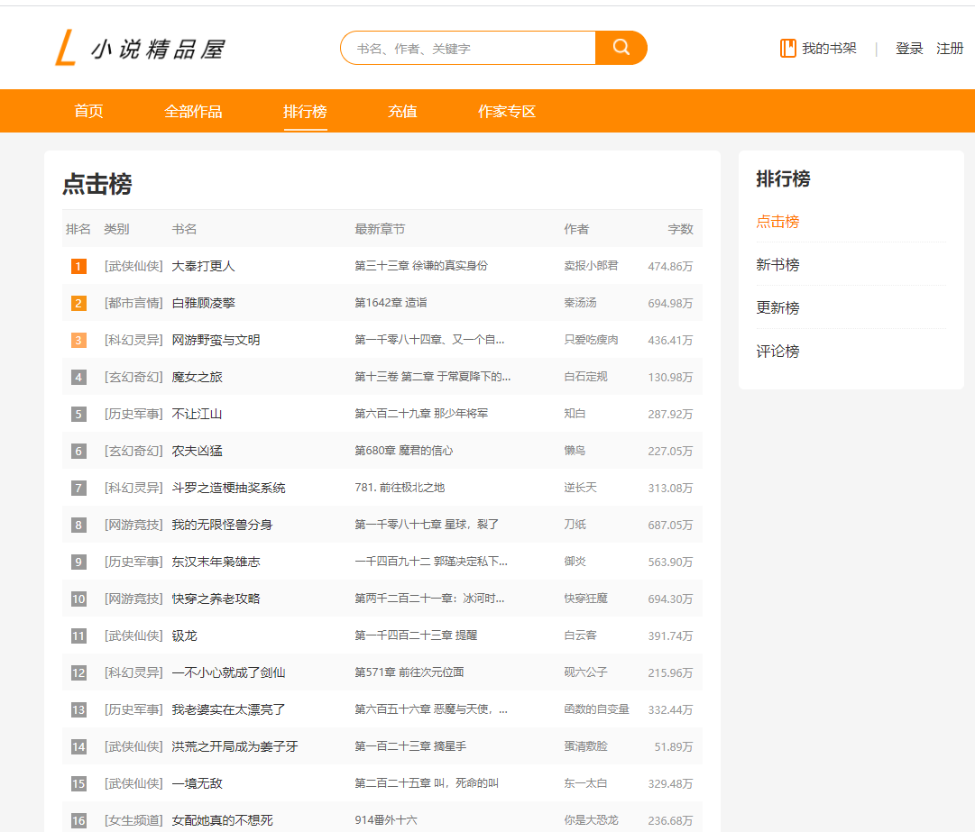This screenshot has height=832, width=975.
Task: Switch to the 充值 navigation tab
Action: tap(402, 112)
